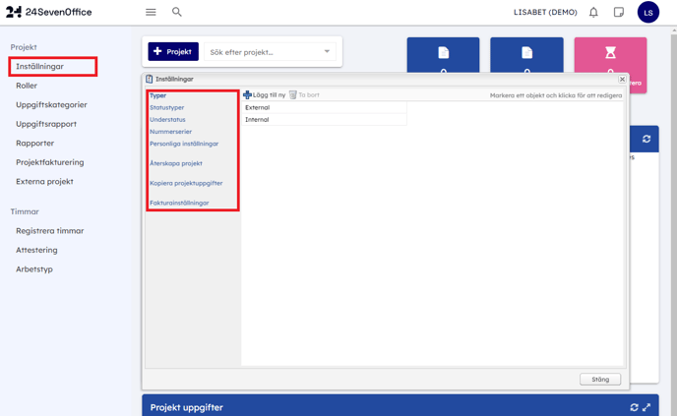Open the notes icon in header
The image size is (677, 416).
619,13
